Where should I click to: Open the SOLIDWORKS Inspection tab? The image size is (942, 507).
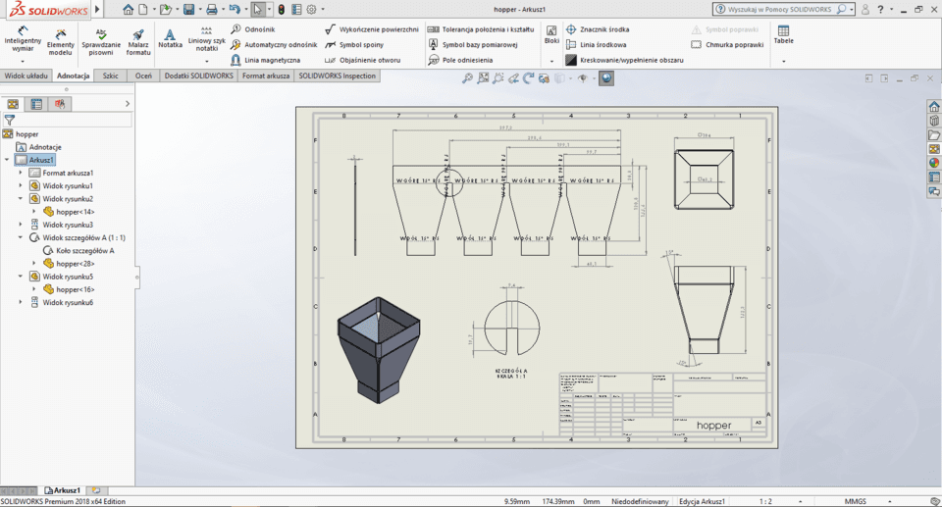click(x=338, y=76)
